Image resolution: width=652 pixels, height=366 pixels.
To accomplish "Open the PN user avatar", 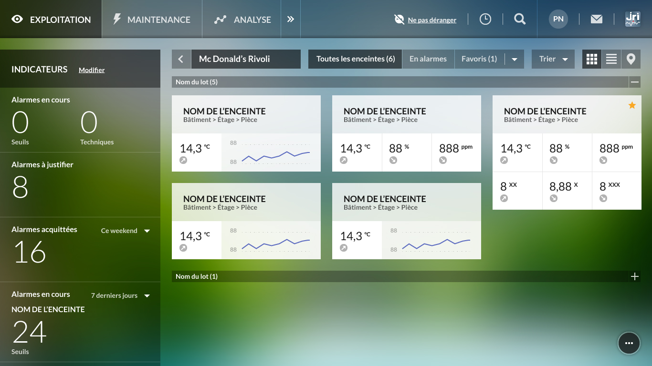I will (x=558, y=19).
